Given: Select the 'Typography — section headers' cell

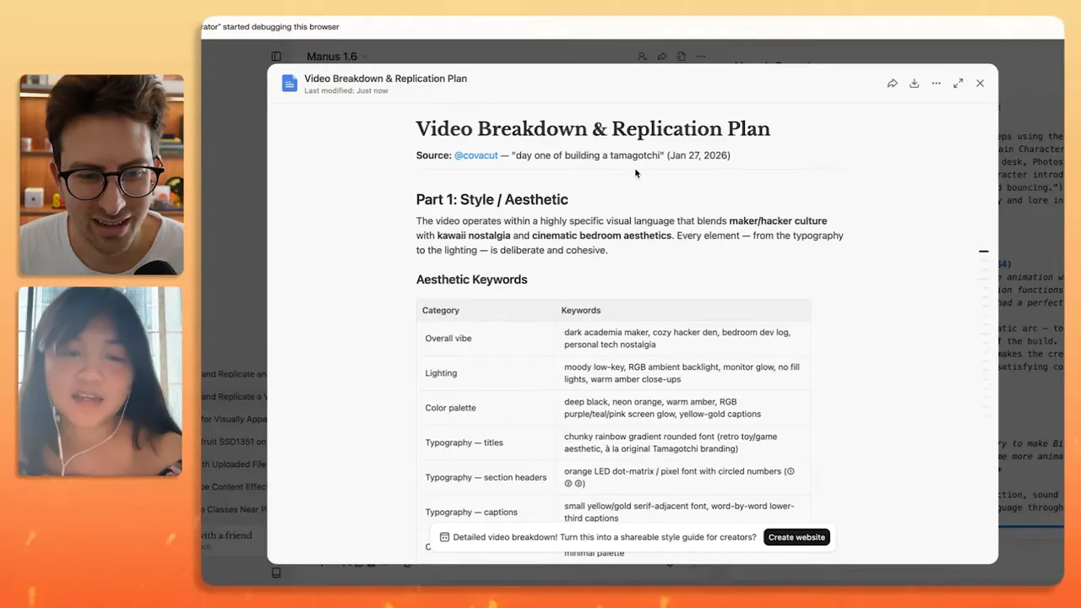Looking at the screenshot, I should coord(486,477).
